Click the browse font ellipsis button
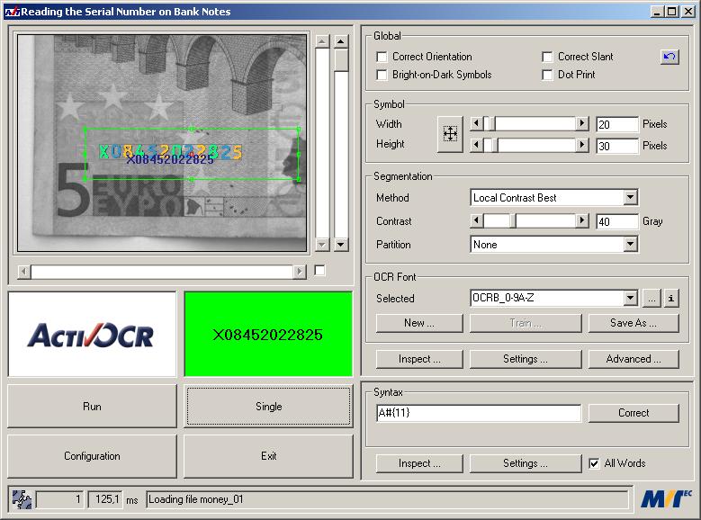701x520 pixels. coord(652,298)
